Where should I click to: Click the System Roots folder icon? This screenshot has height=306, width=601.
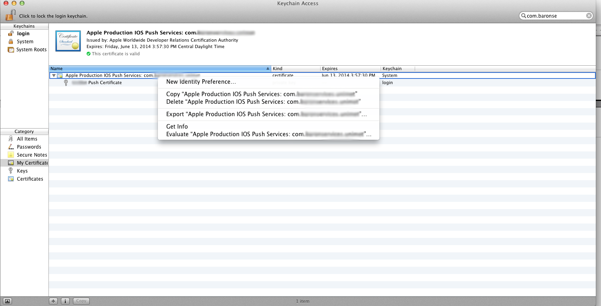(x=11, y=50)
